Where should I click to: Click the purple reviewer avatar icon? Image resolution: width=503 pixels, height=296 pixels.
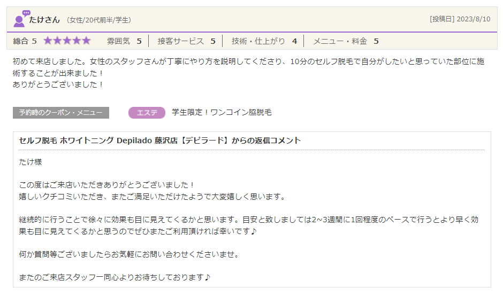tap(21, 19)
